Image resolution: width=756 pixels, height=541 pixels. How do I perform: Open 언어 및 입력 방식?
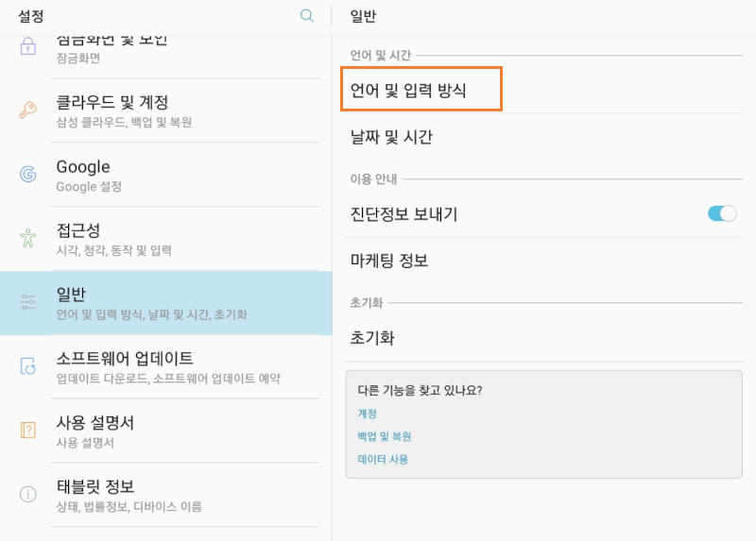(544, 90)
